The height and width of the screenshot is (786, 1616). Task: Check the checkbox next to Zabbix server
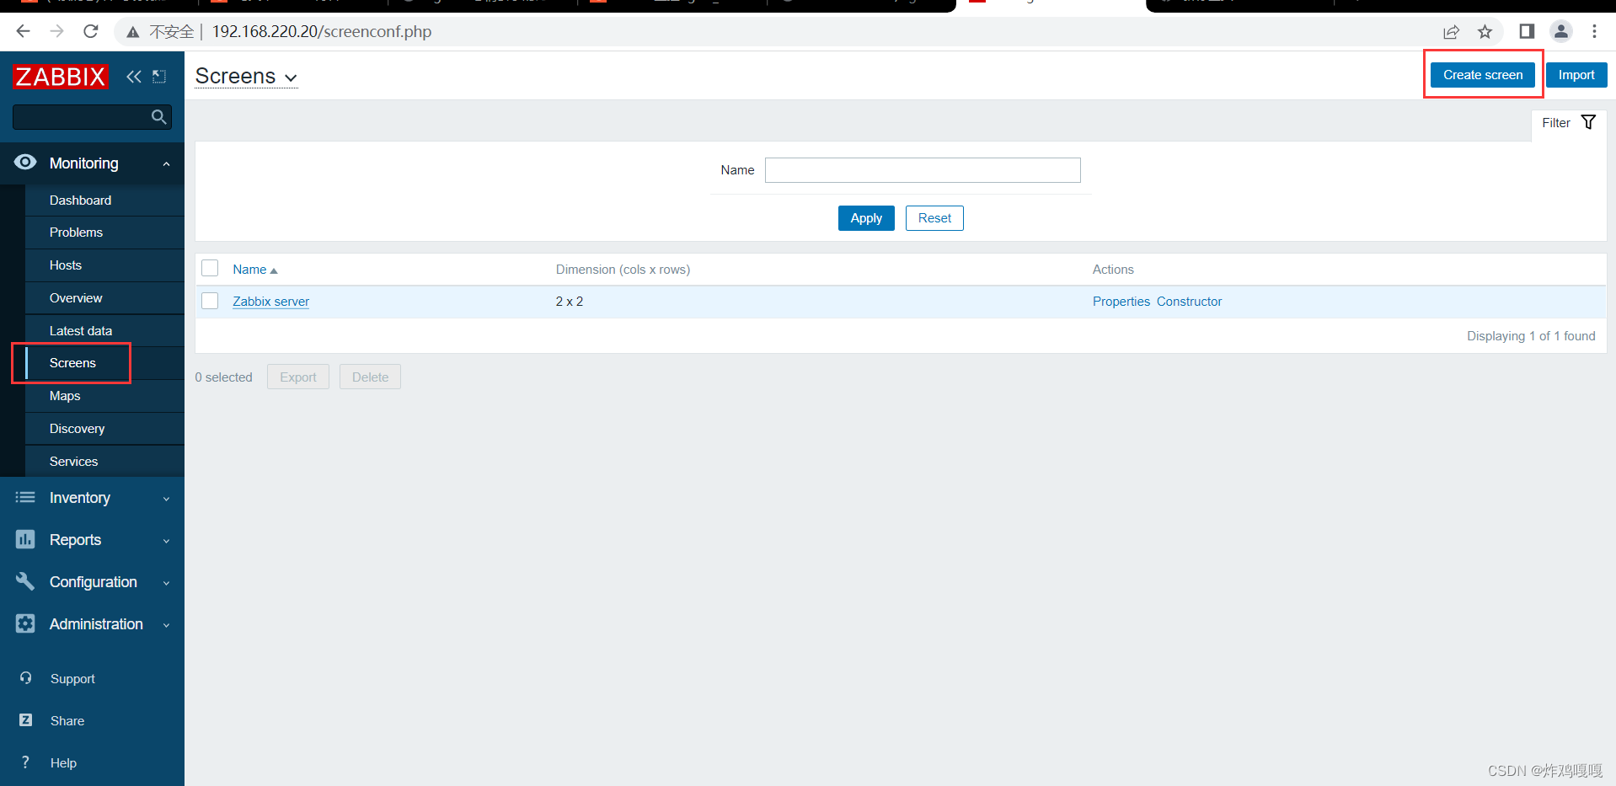pyautogui.click(x=210, y=300)
